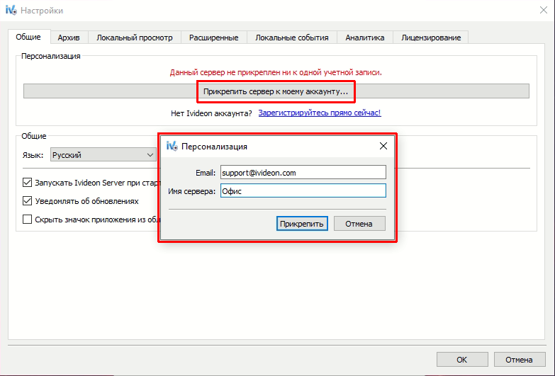Click Отмена at the bottom of Настройки
555x376 pixels.
point(520,360)
